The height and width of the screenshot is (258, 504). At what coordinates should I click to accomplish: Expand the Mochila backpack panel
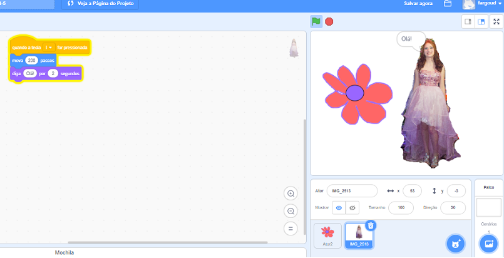[x=64, y=252]
